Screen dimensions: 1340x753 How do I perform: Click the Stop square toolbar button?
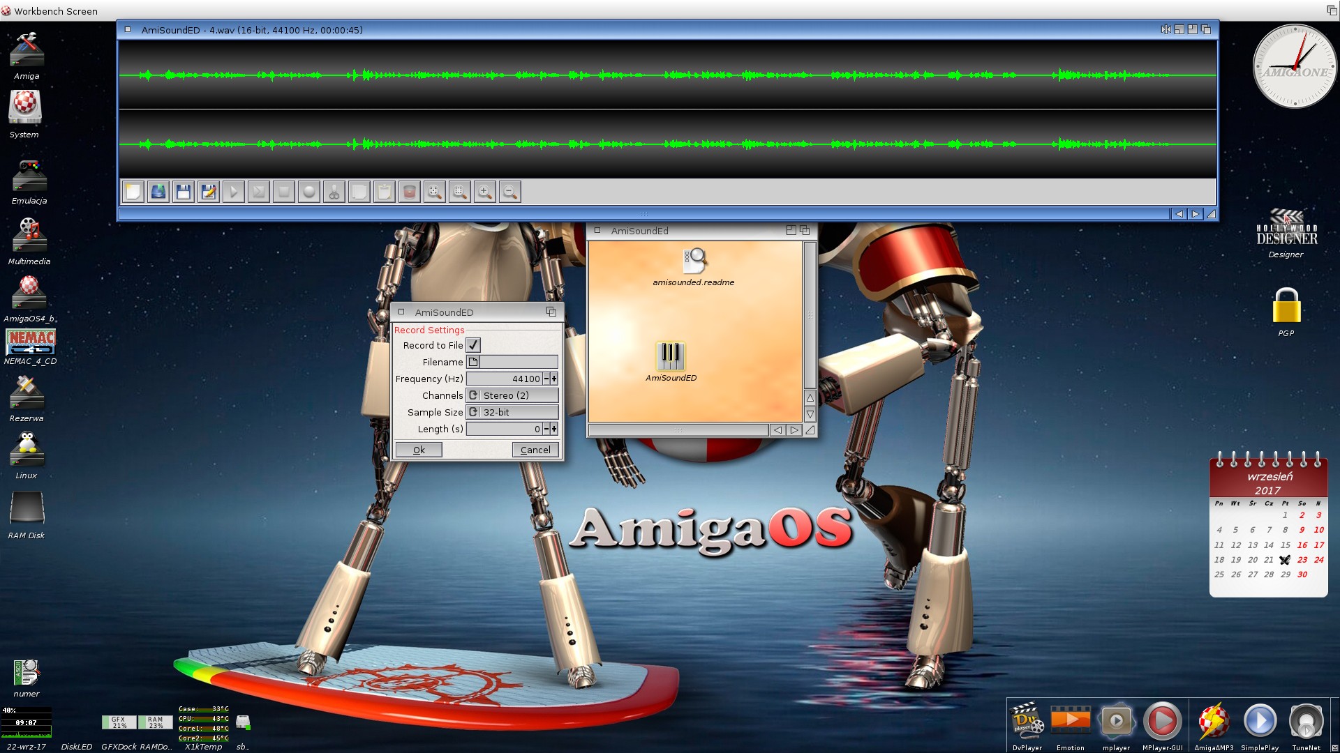click(x=284, y=192)
